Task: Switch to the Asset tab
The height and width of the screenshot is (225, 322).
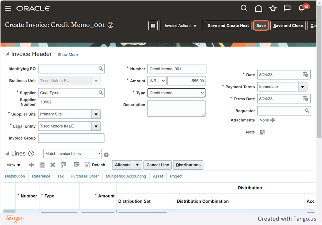Action: [158, 176]
